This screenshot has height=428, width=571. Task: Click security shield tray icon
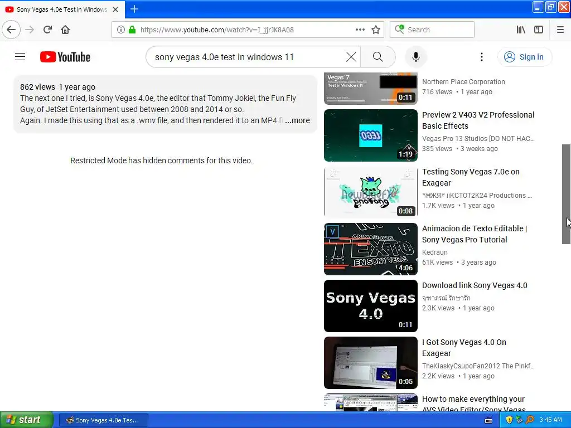509,420
